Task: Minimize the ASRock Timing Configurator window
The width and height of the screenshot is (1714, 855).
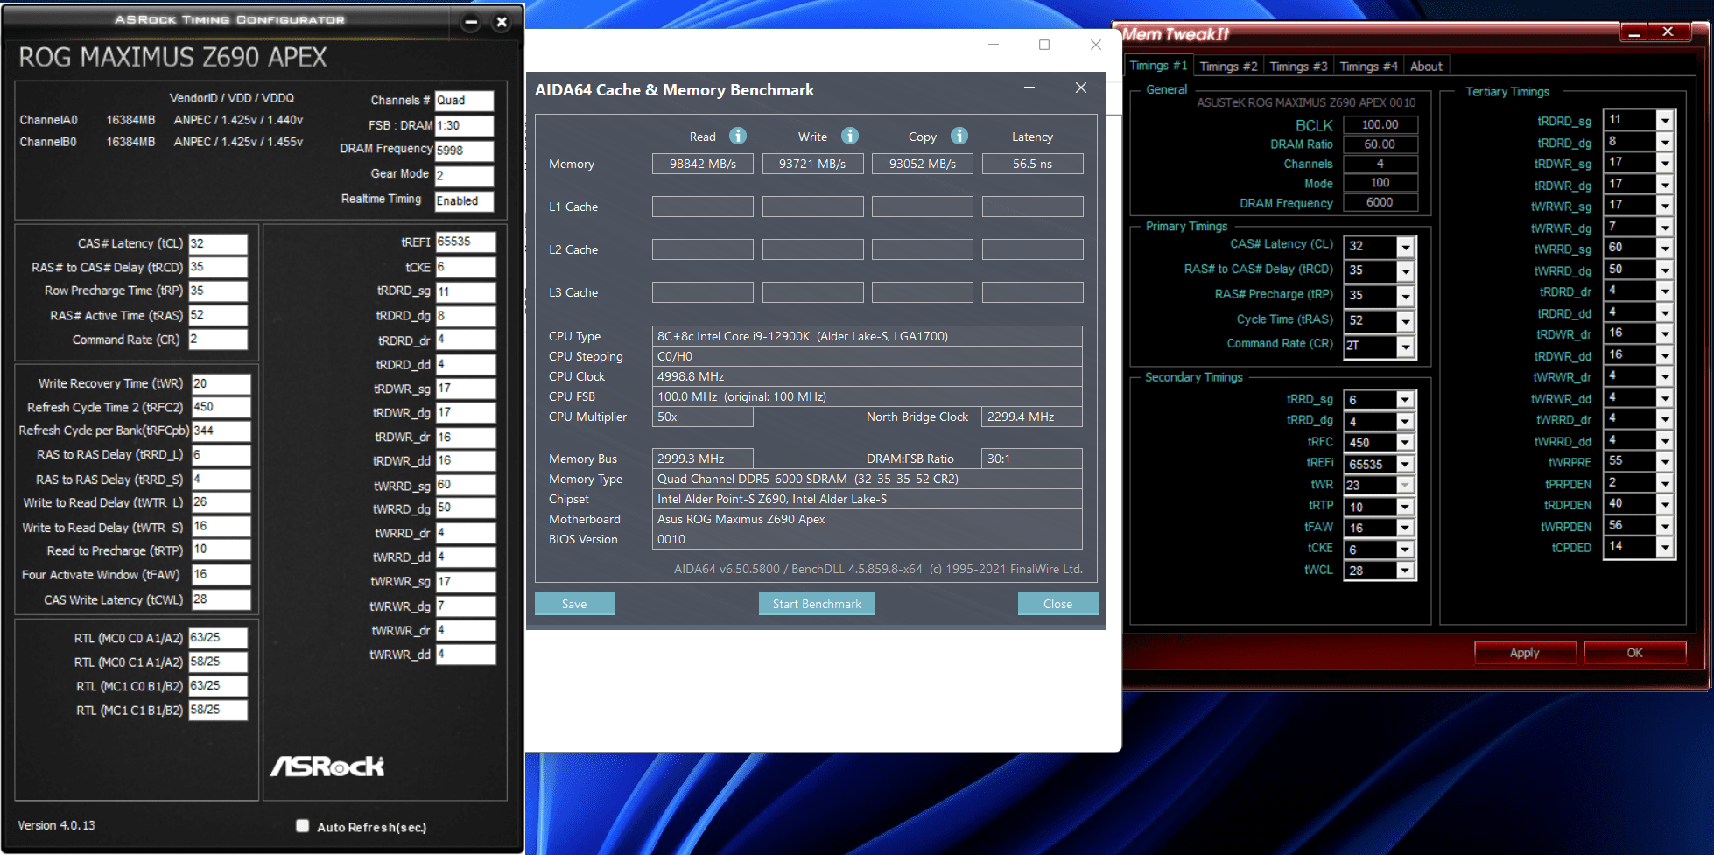Action: 471,22
